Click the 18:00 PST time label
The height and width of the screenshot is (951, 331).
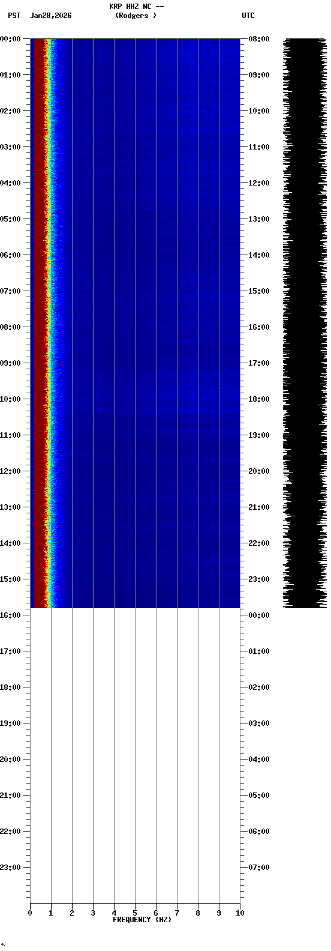click(10, 687)
